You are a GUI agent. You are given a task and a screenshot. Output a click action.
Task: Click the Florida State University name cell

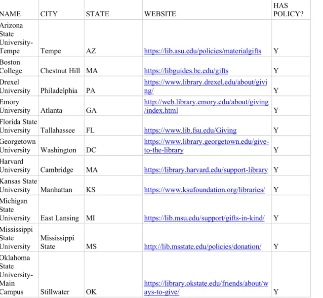coord(19,126)
